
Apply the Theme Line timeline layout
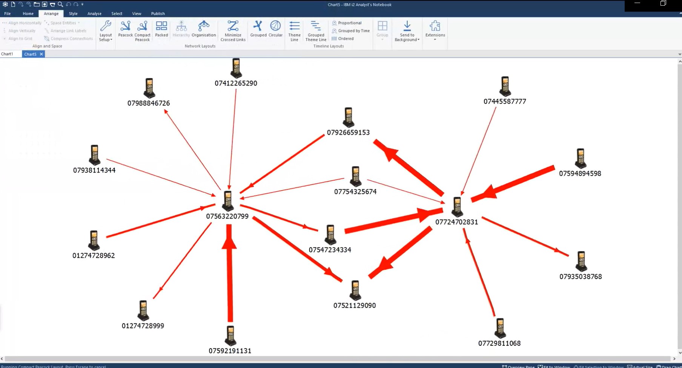294,30
